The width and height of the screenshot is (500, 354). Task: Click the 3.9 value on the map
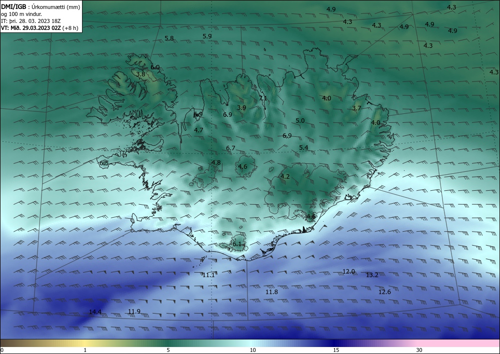pos(241,108)
